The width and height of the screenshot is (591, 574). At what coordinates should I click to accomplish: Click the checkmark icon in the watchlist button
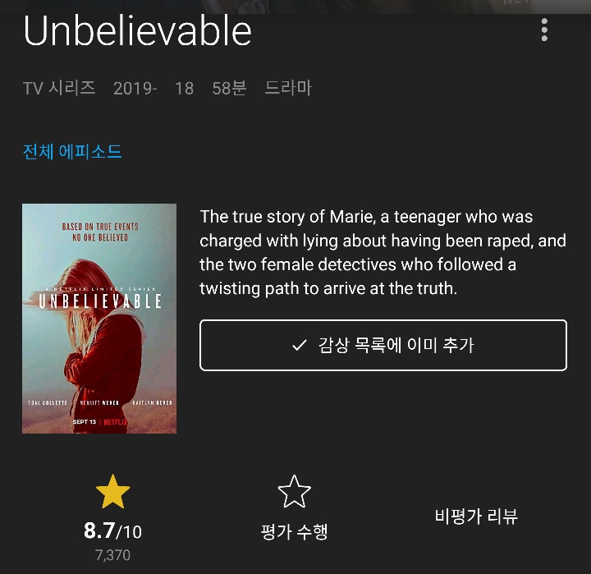300,345
